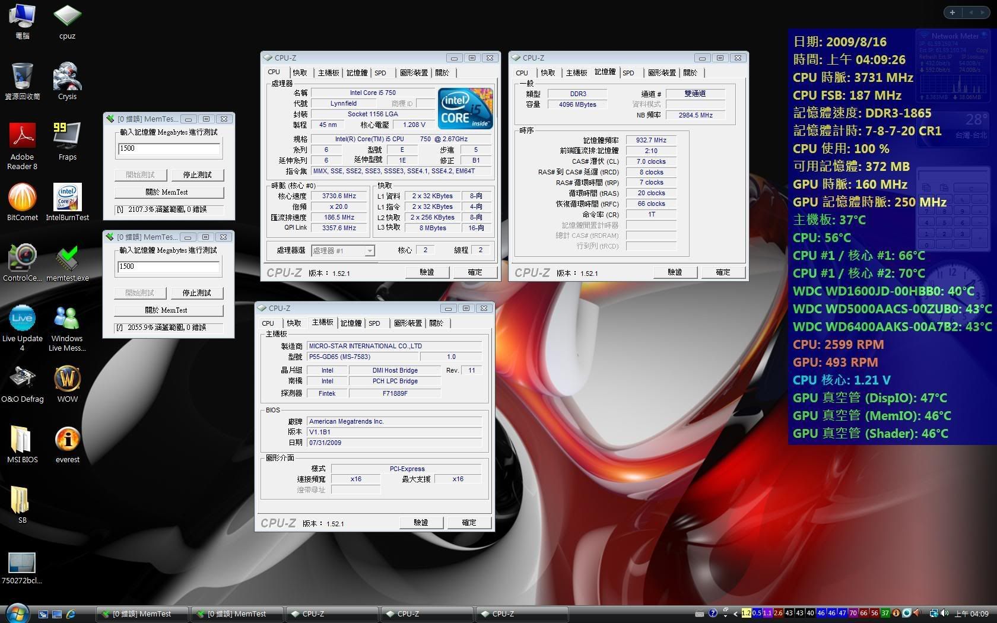This screenshot has height=623, width=997.
Task: Click 驗證 in the CPU tab window
Action: (x=427, y=272)
